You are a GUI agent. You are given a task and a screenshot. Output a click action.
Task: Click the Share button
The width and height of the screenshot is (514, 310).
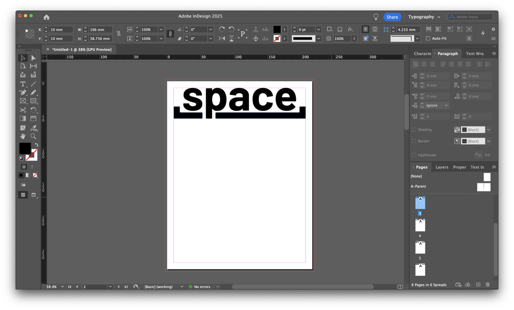tap(392, 17)
